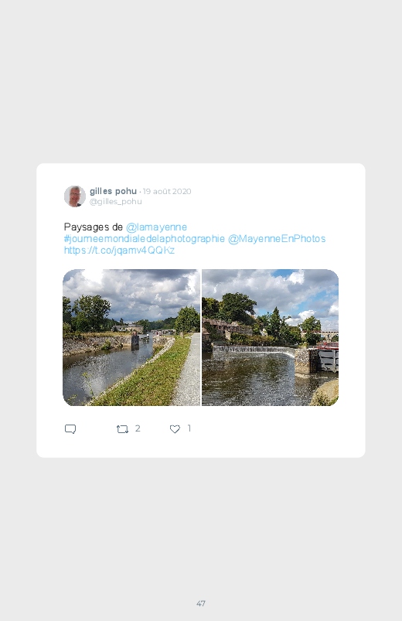Click the reply speech bubble icon

[70, 429]
